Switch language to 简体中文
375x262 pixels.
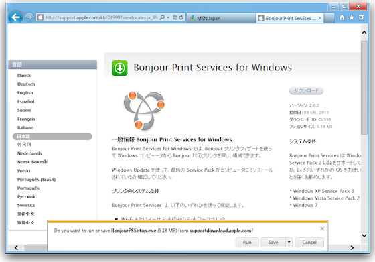[x=26, y=214]
